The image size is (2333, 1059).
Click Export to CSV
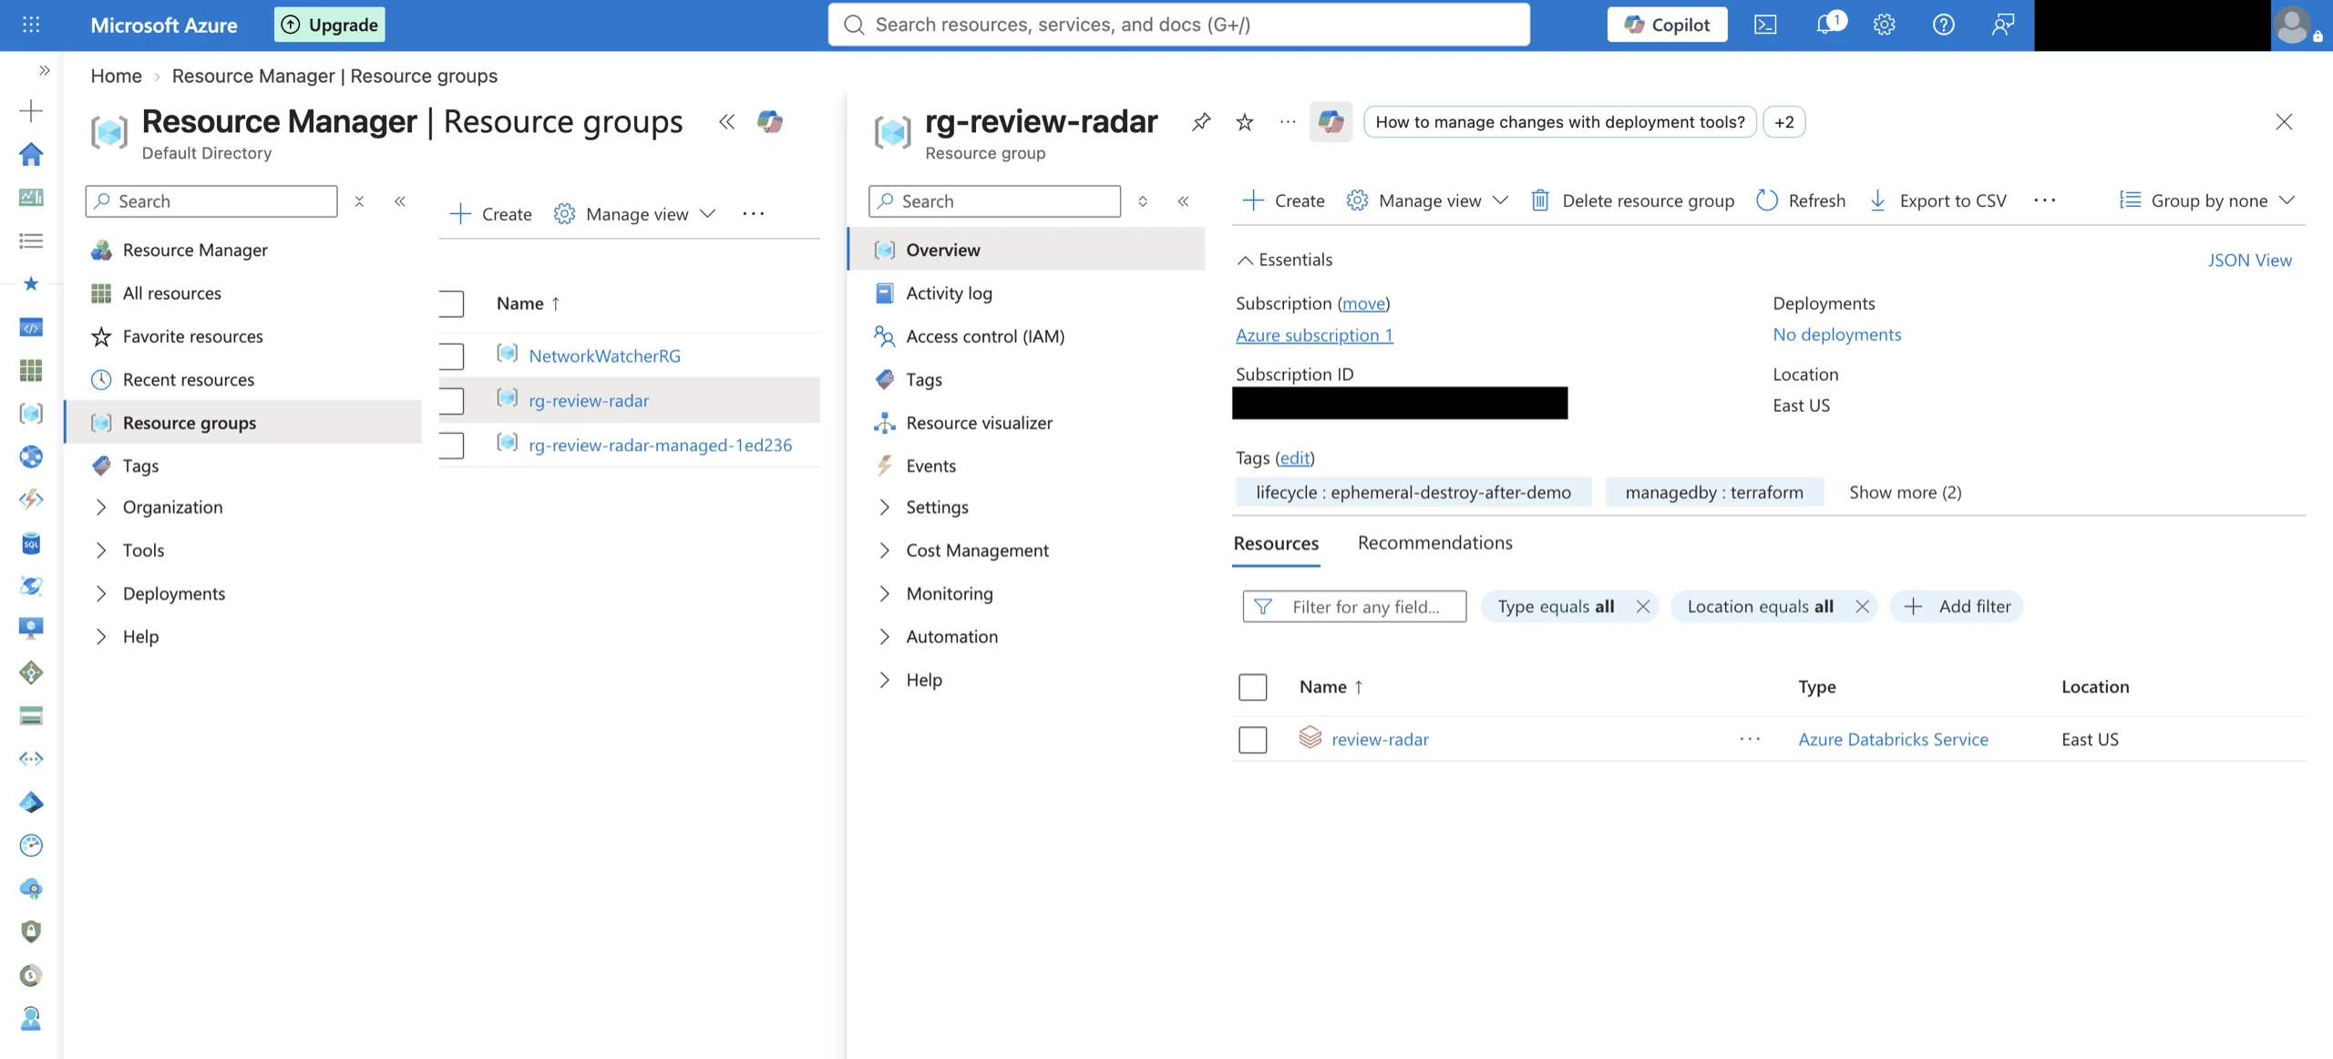coord(1937,200)
